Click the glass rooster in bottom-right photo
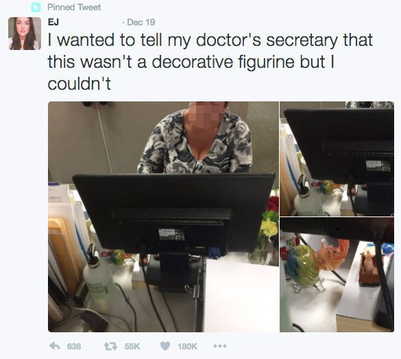 317,264
